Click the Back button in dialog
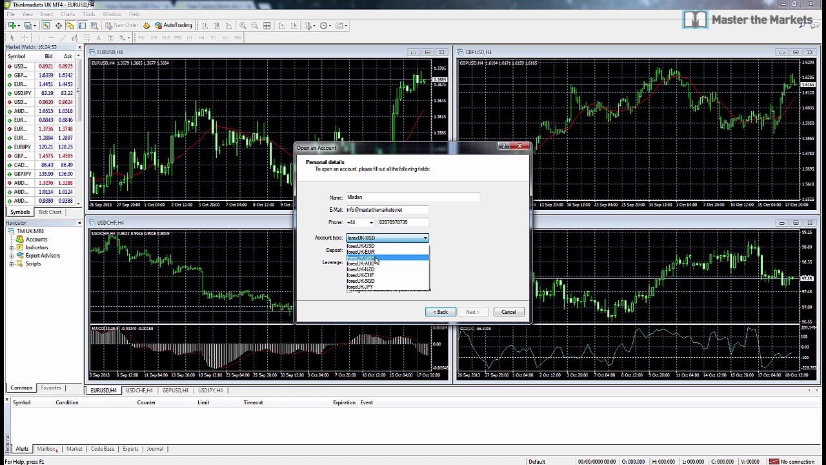826x465 pixels. click(x=441, y=313)
